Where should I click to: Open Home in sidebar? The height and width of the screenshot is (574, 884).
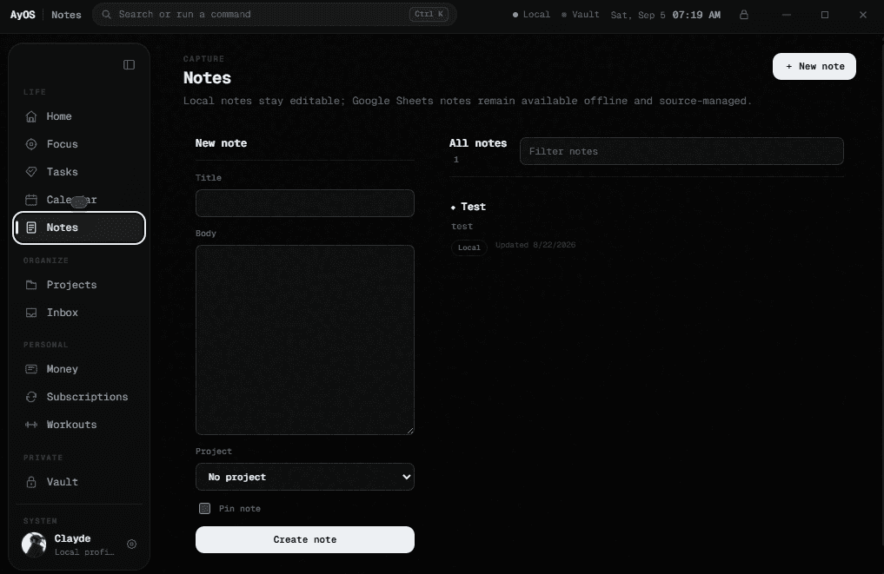coord(79,116)
